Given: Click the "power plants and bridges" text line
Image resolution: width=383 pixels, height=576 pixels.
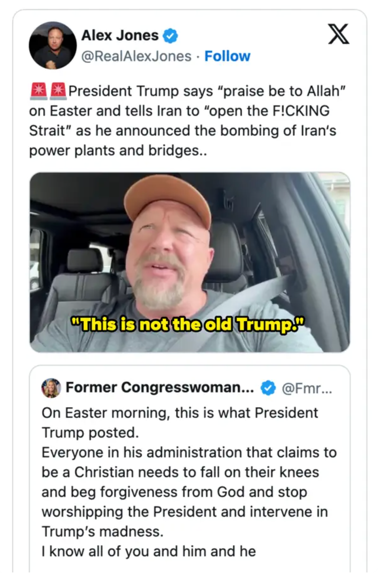Looking at the screenshot, I should point(118,151).
